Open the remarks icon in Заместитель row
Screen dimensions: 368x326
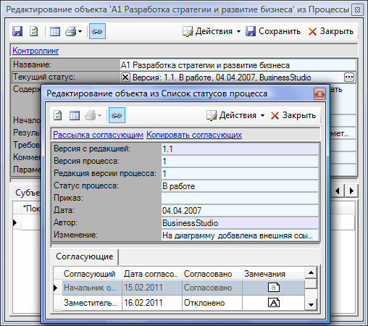click(274, 303)
